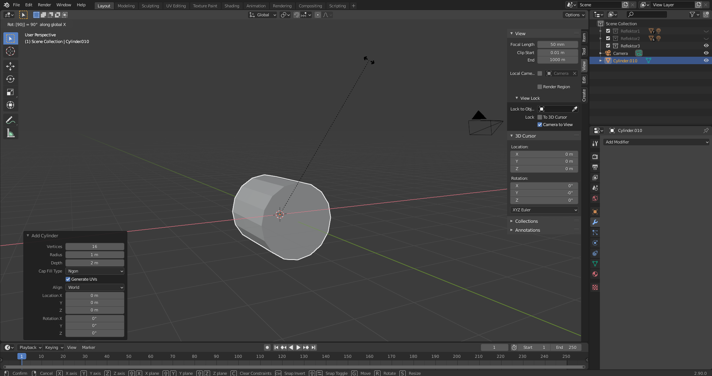Hide Cylinder.010 using its eye icon
The width and height of the screenshot is (712, 376).
point(706,60)
